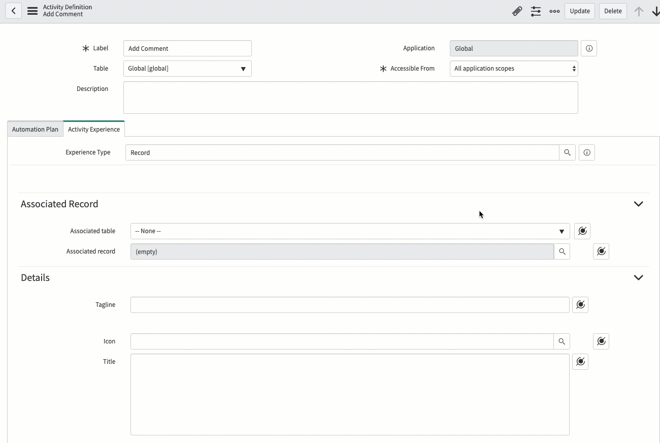Look up Icon field with magnifier
The image size is (660, 443).
(x=562, y=341)
